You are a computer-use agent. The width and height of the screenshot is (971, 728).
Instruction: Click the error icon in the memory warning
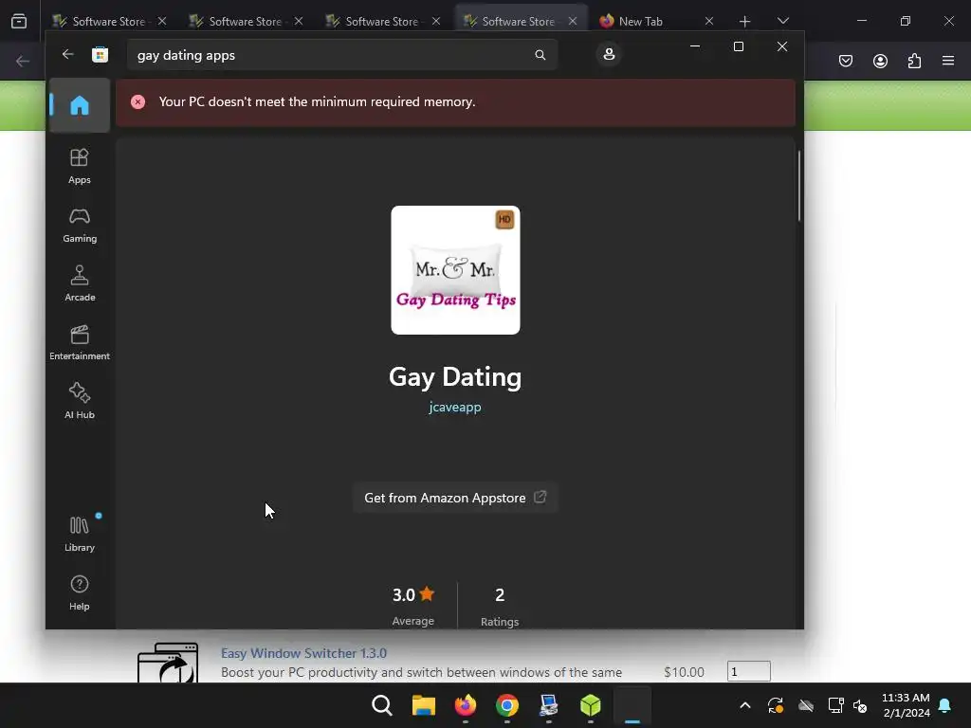tap(138, 102)
